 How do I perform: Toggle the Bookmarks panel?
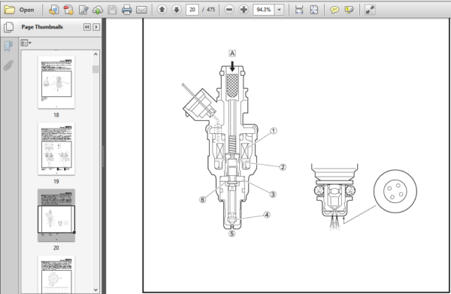(x=8, y=46)
